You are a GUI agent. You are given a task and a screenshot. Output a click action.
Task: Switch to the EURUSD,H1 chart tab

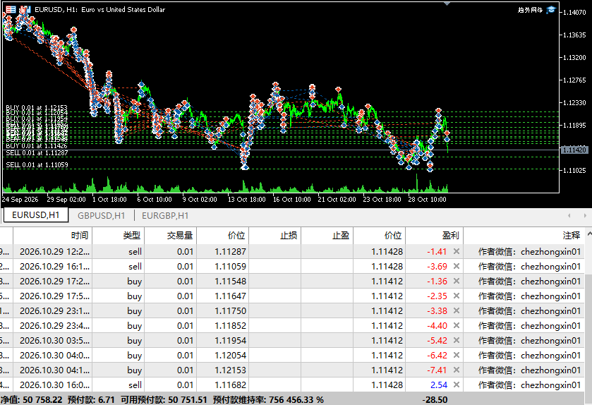click(x=36, y=215)
